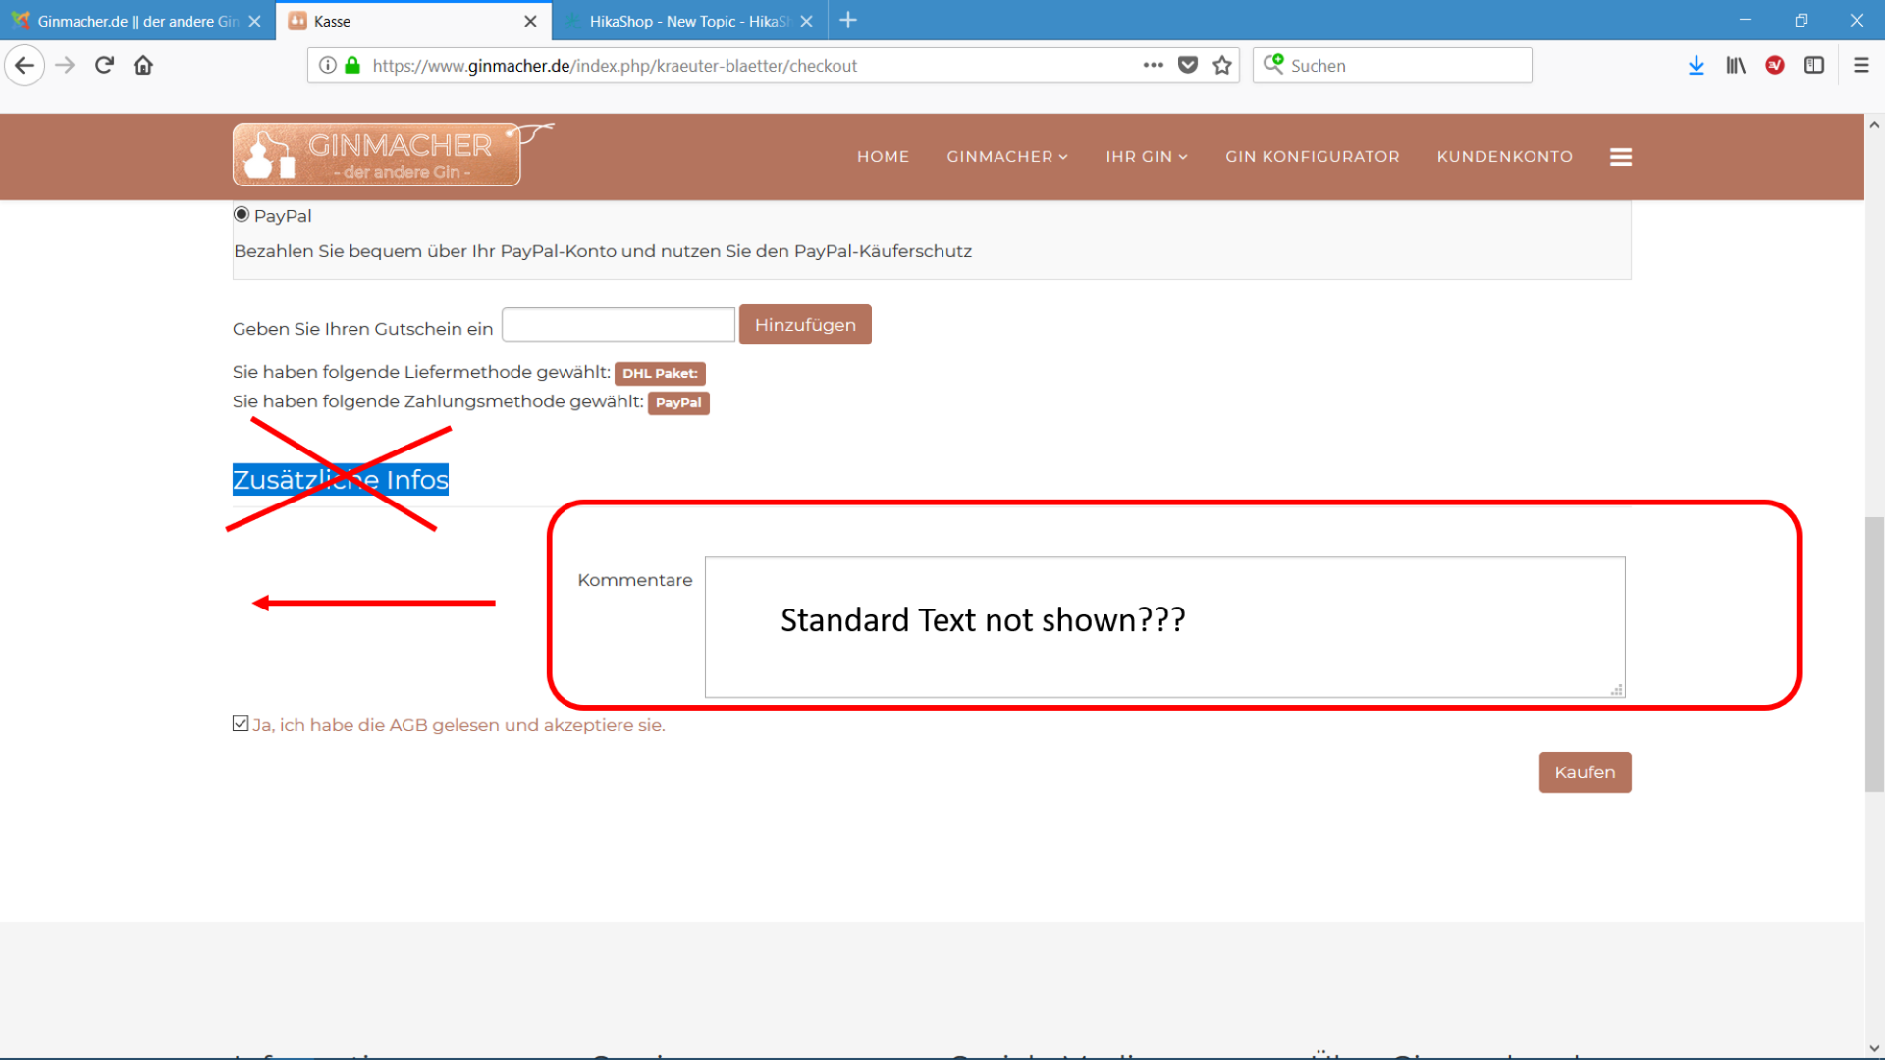
Task: Switch to the HikaShop New Topic tab
Action: coord(687,21)
